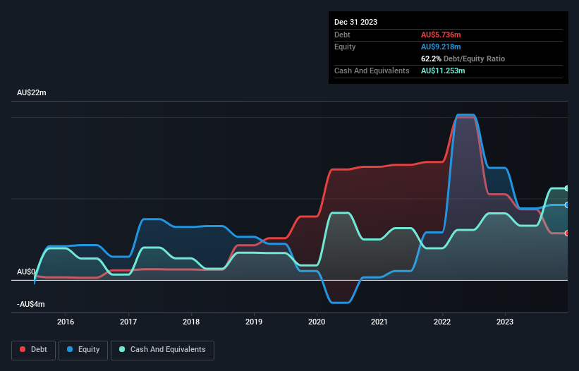Click the tooltip Debt row label
Screen dimensions: 579x371
(x=342, y=35)
